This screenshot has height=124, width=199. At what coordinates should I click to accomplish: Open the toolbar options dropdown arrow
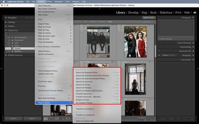coord(154,119)
